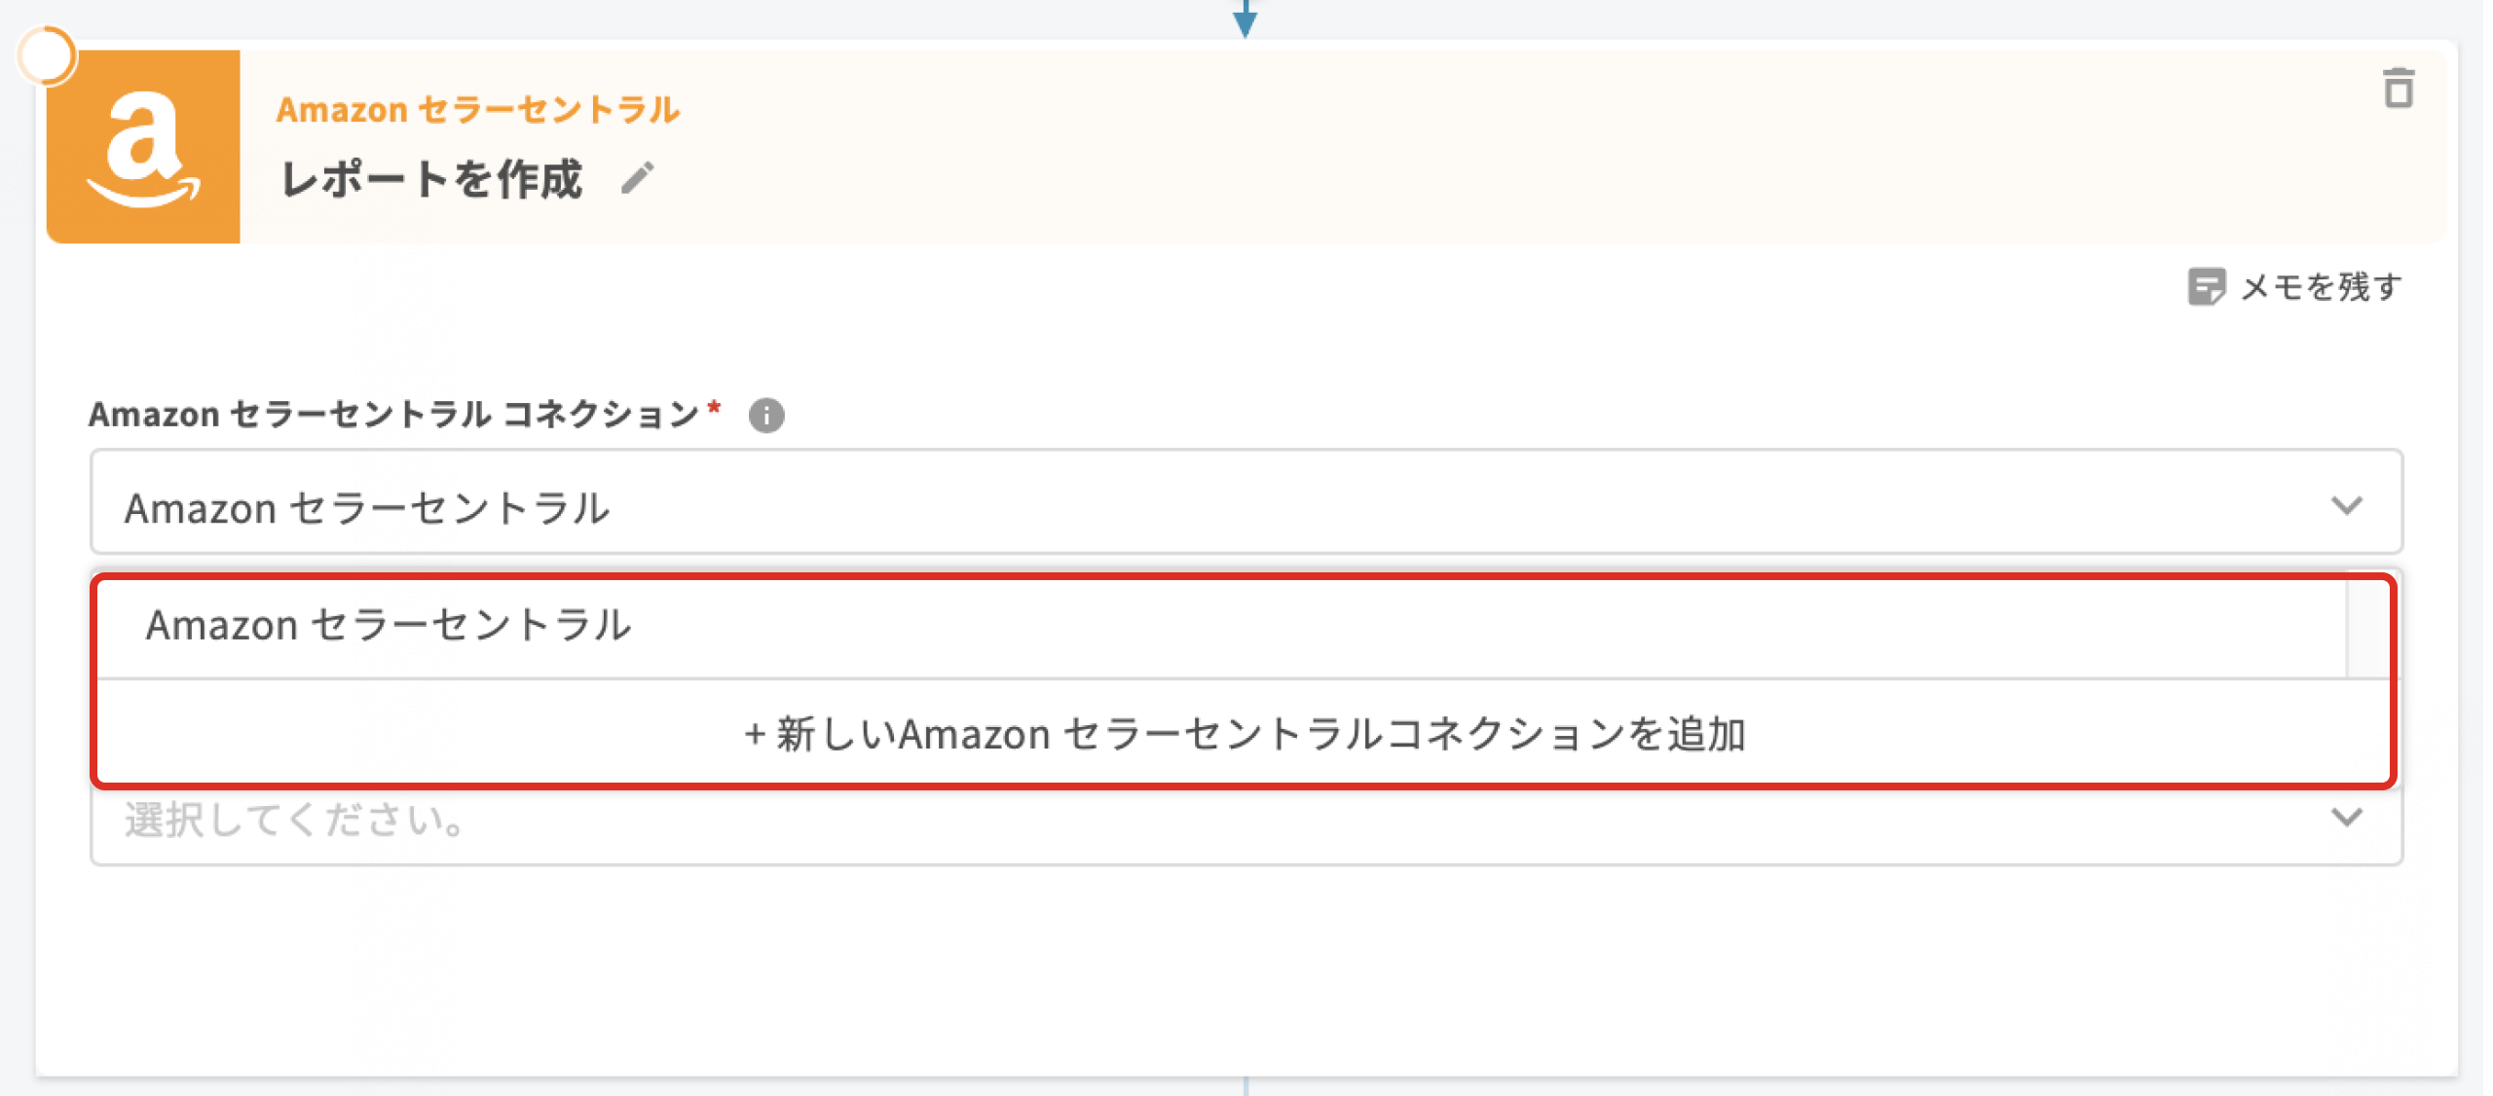2493x1096 pixels.
Task: Expand the chevron of the 選択してください dropdown
Action: point(2347,818)
